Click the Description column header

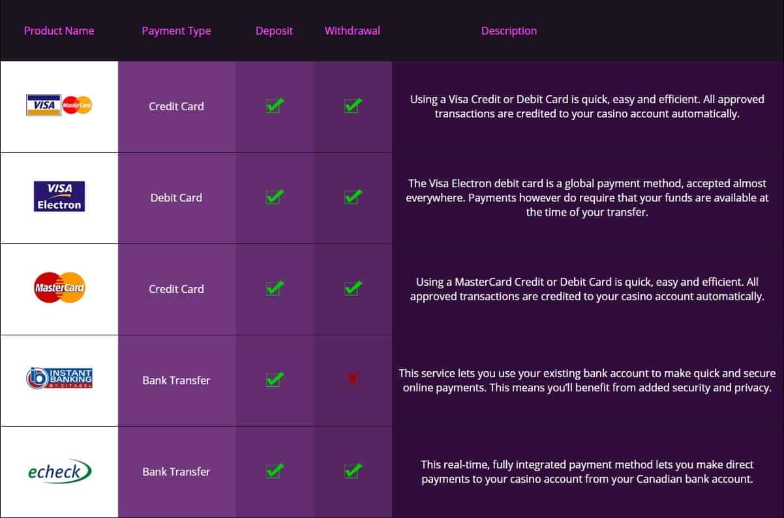(x=509, y=31)
